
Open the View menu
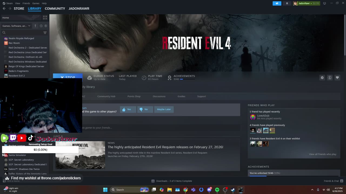(18, 3)
